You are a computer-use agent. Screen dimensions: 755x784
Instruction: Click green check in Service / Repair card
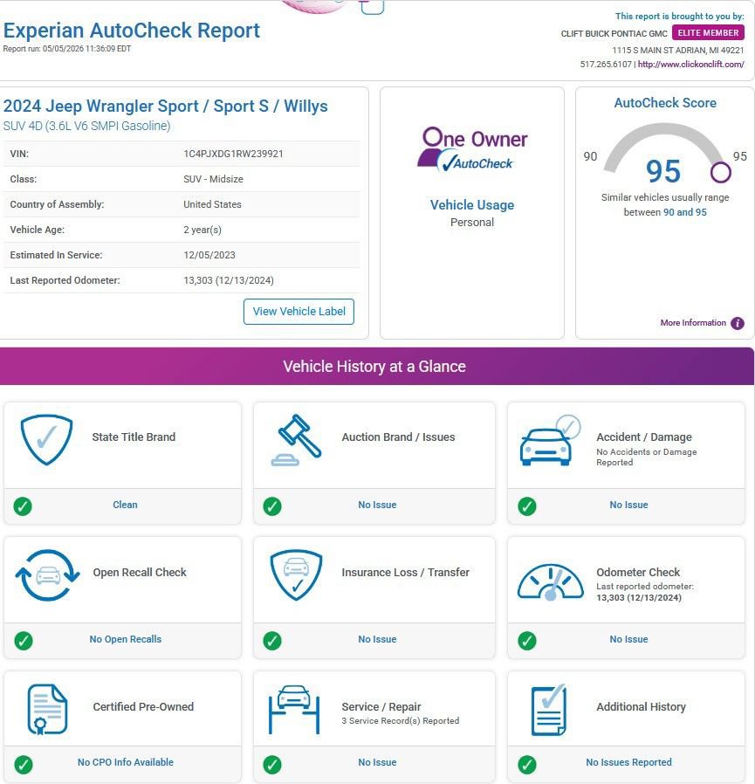tap(272, 764)
